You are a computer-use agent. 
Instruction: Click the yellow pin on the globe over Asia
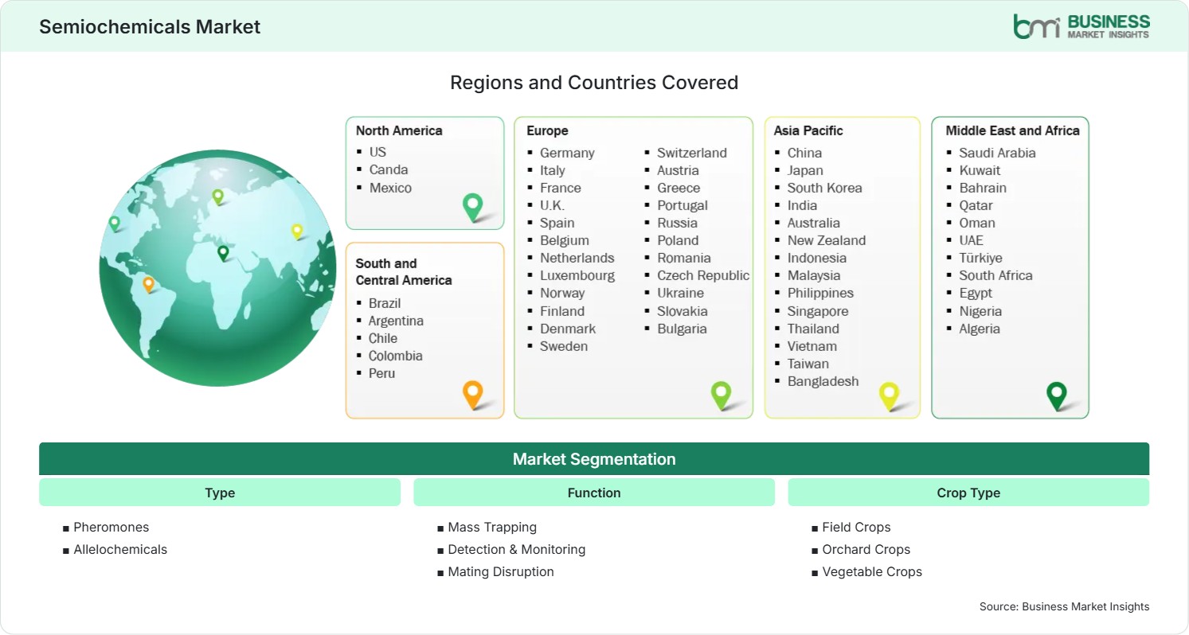pyautogui.click(x=297, y=231)
